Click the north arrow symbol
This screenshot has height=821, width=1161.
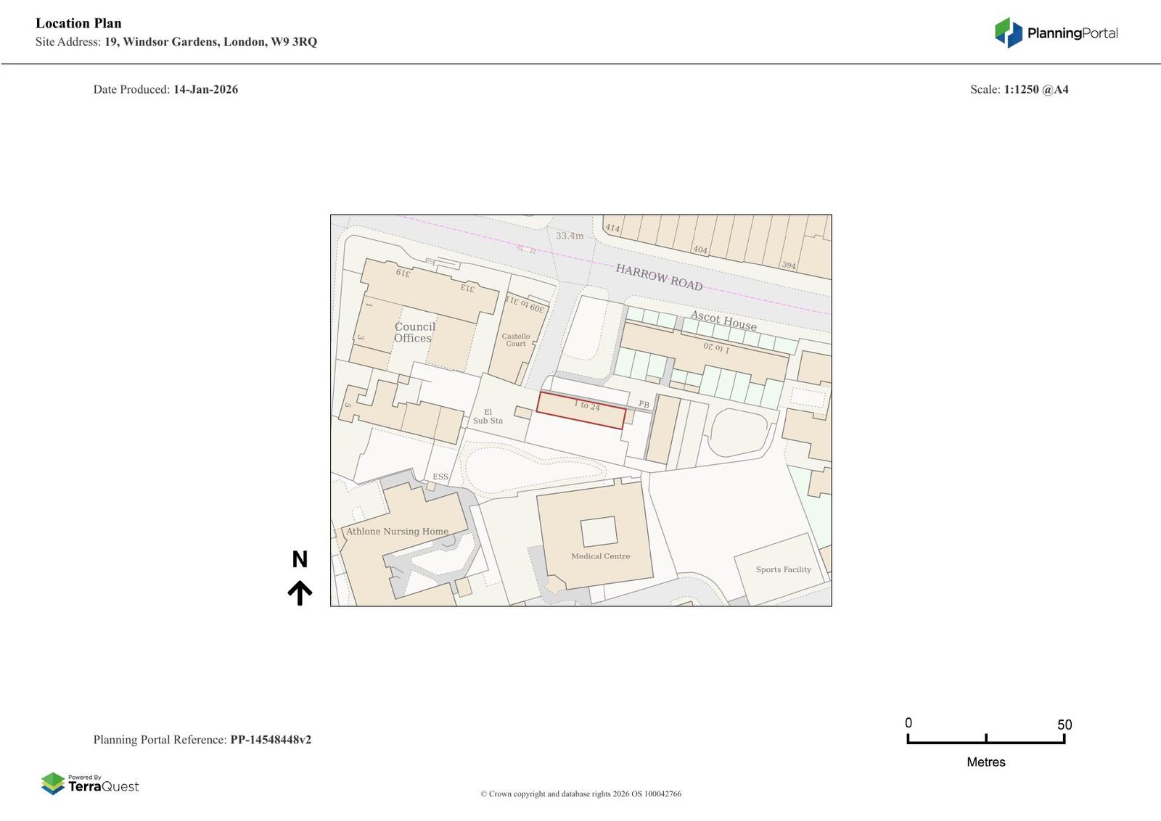click(x=300, y=593)
